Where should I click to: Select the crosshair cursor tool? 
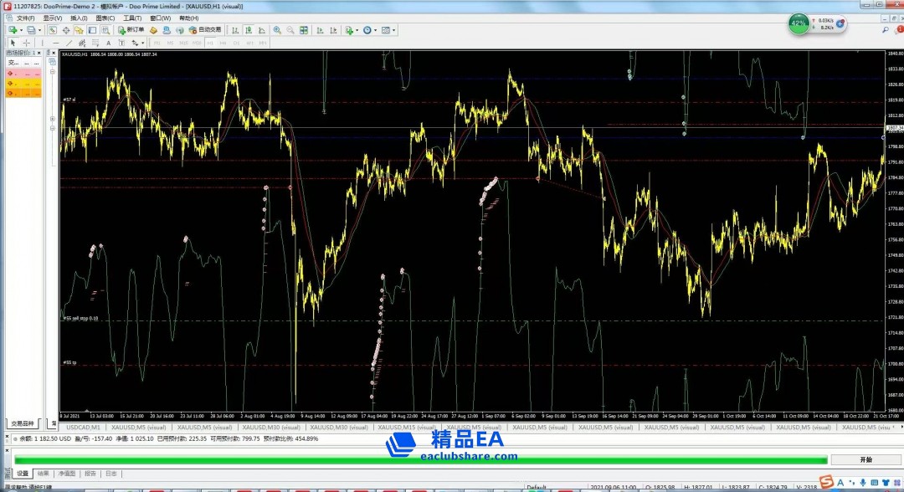tap(26, 43)
